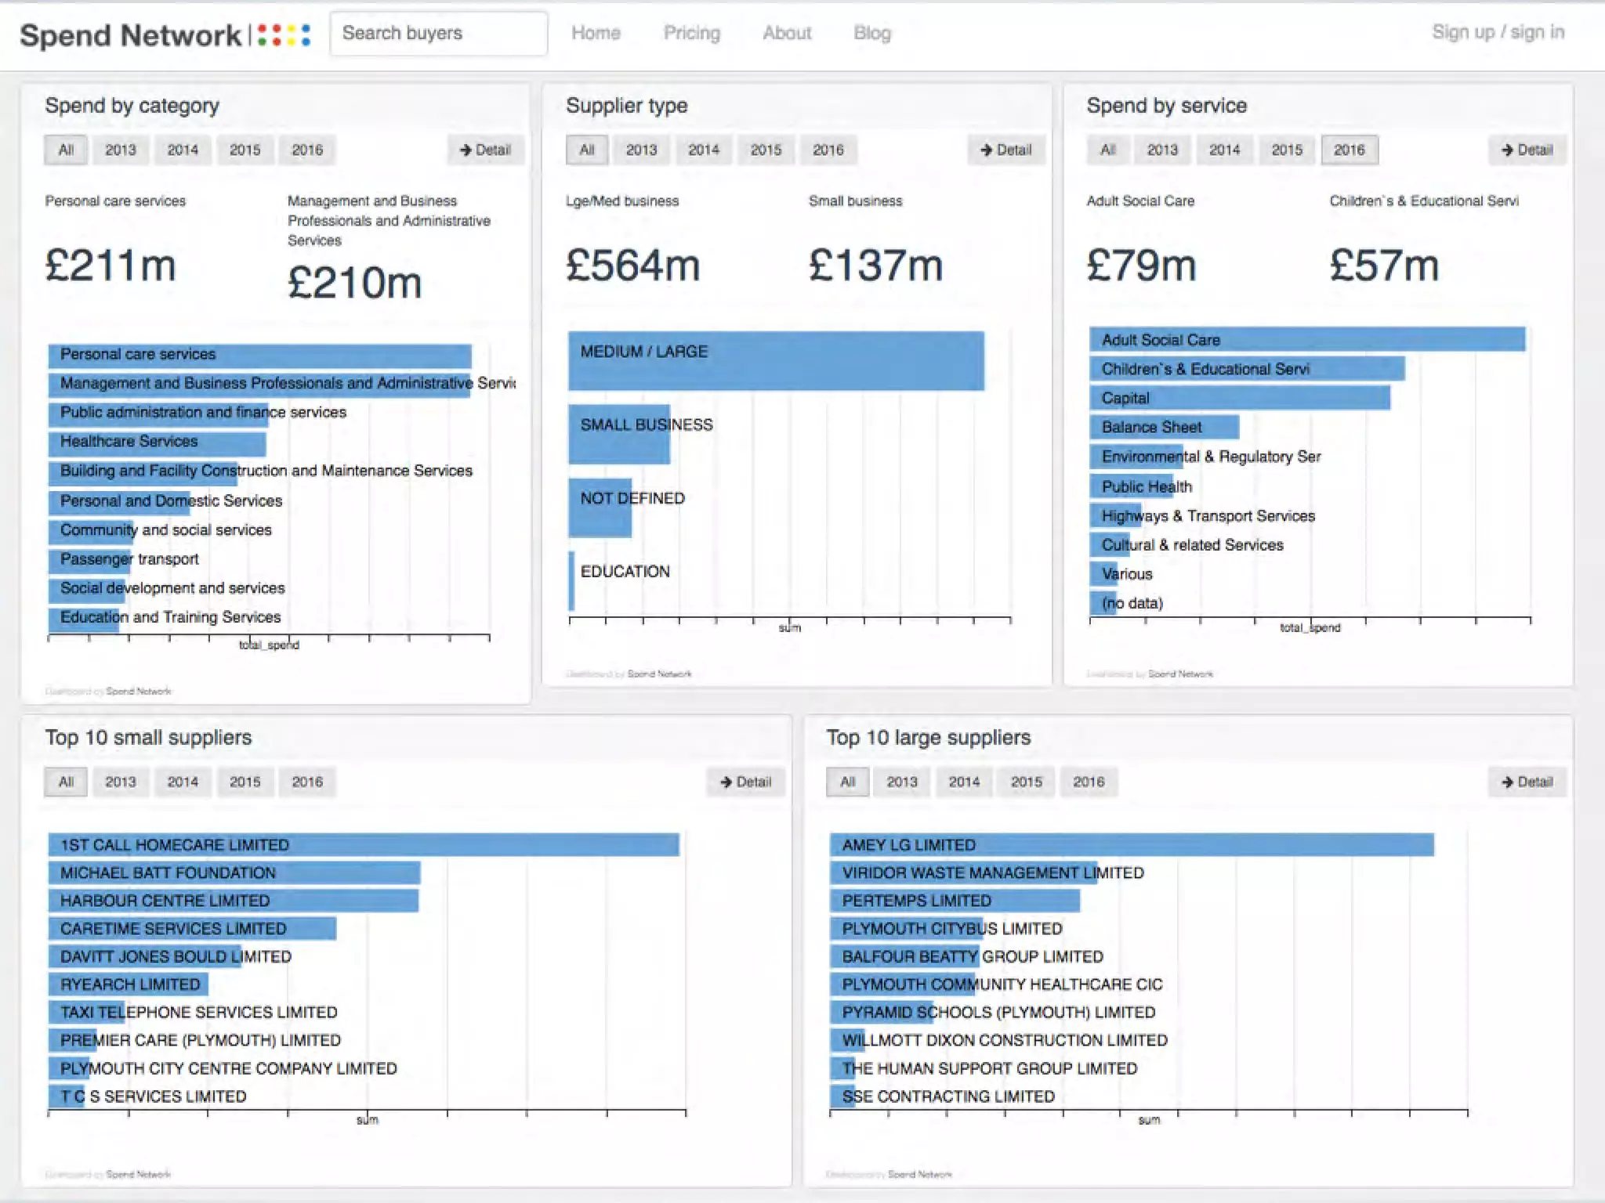Viewport: 1605px width, 1203px height.
Task: Click Sign up / sign in link
Action: tap(1498, 32)
